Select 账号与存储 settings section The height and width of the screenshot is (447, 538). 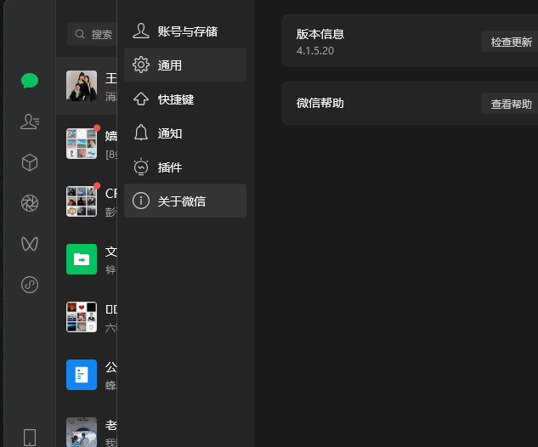[185, 31]
